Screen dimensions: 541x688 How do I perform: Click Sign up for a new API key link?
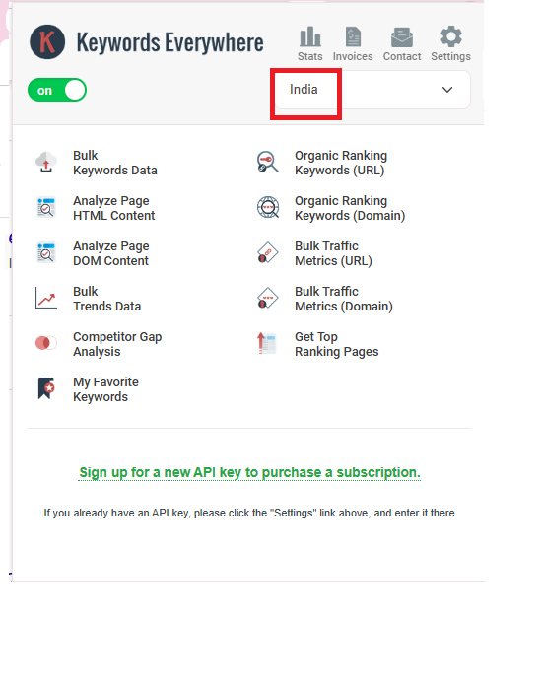[x=249, y=472]
